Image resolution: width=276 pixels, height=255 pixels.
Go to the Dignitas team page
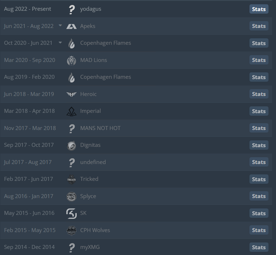coord(90,145)
